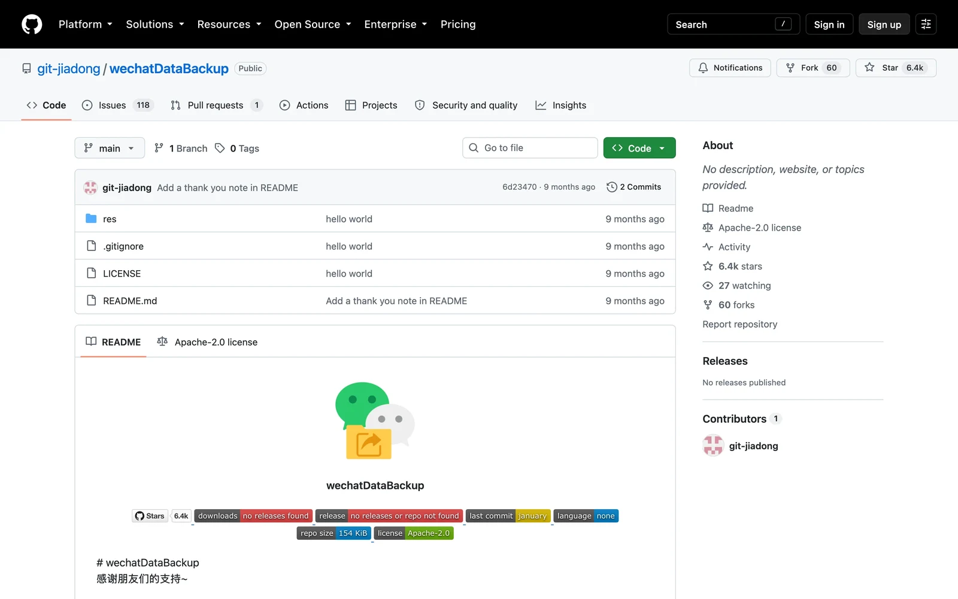Open the main branch selector dropdown
Screen dimensions: 958x599
(x=110, y=148)
